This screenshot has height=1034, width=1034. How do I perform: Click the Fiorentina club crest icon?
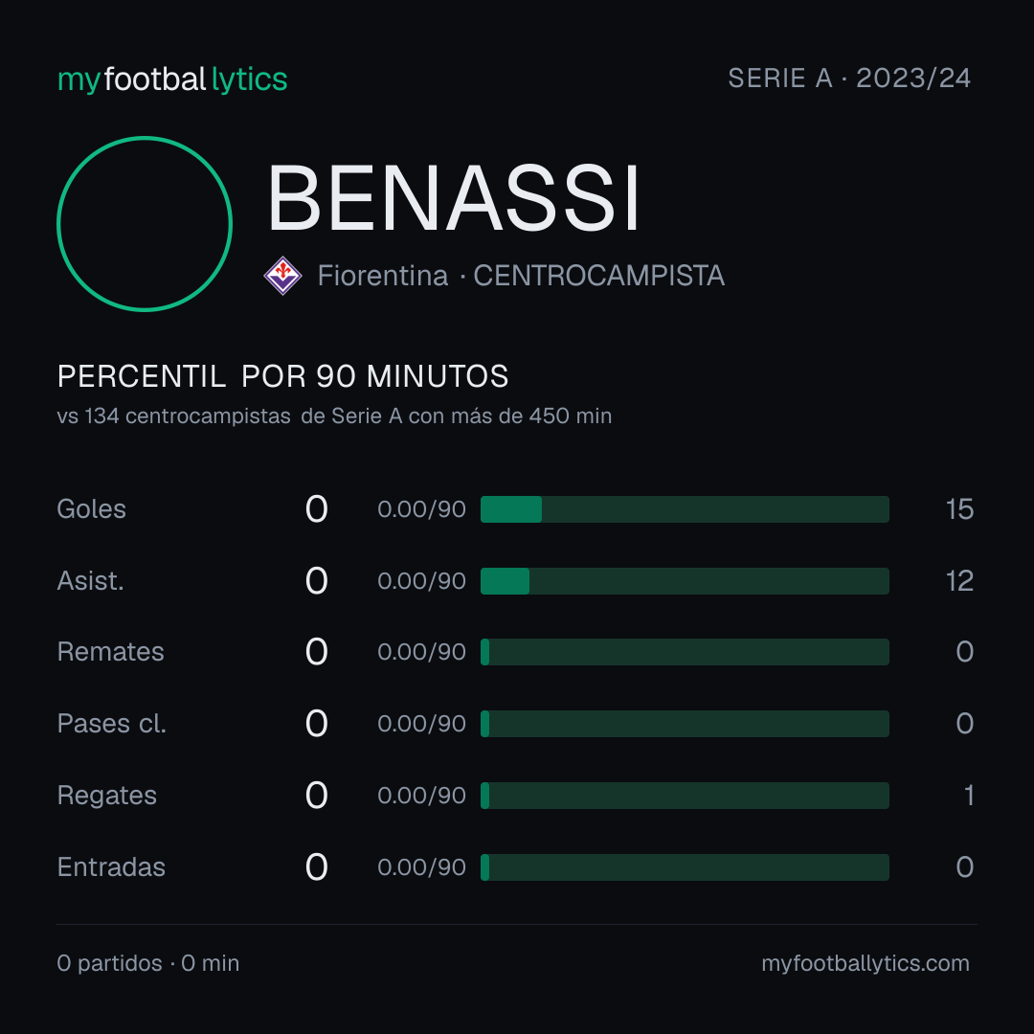click(x=282, y=276)
